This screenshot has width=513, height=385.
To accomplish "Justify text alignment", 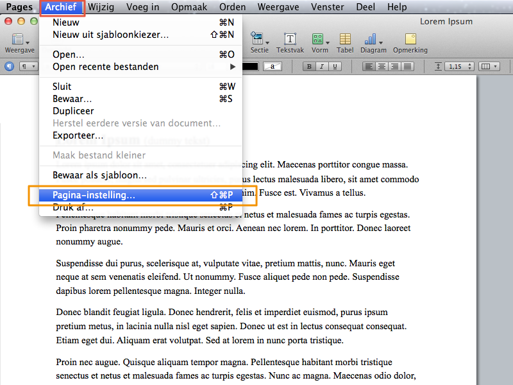I will 407,67.
